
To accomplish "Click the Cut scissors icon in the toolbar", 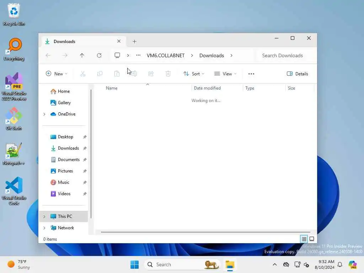I will tap(82, 74).
